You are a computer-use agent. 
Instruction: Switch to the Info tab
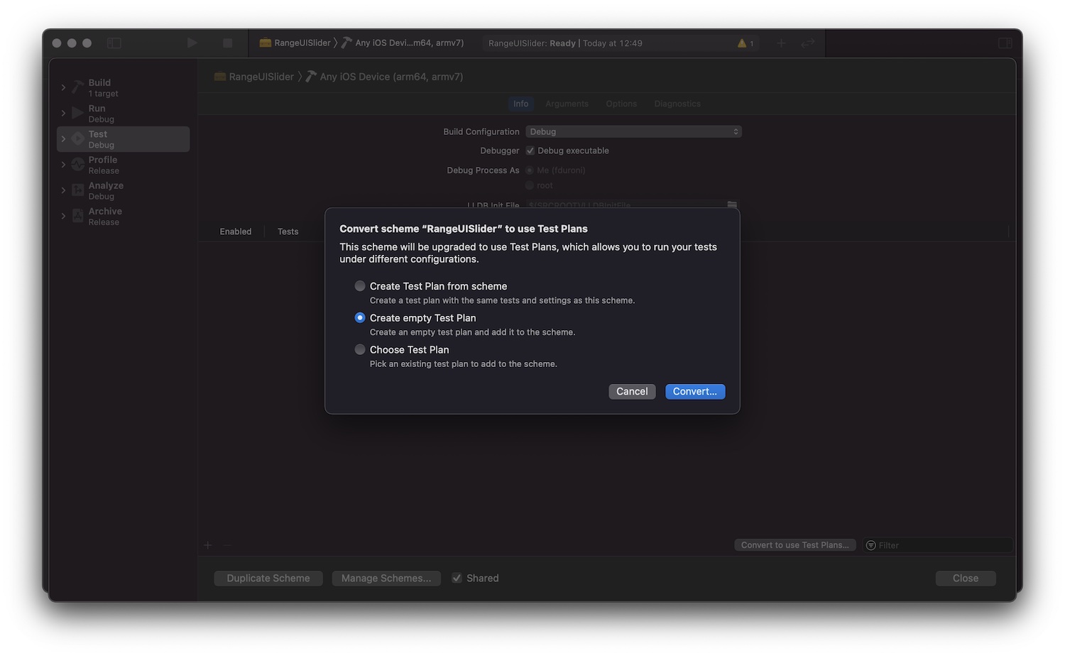point(521,104)
